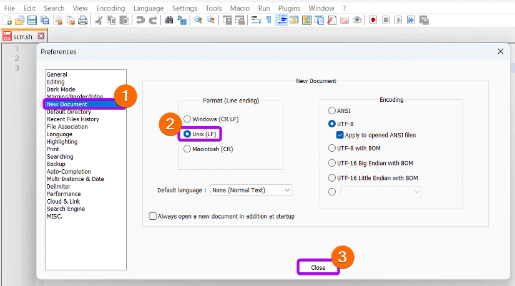The image size is (515, 286).
Task: Save the current file via toolbar
Action: click(32, 21)
